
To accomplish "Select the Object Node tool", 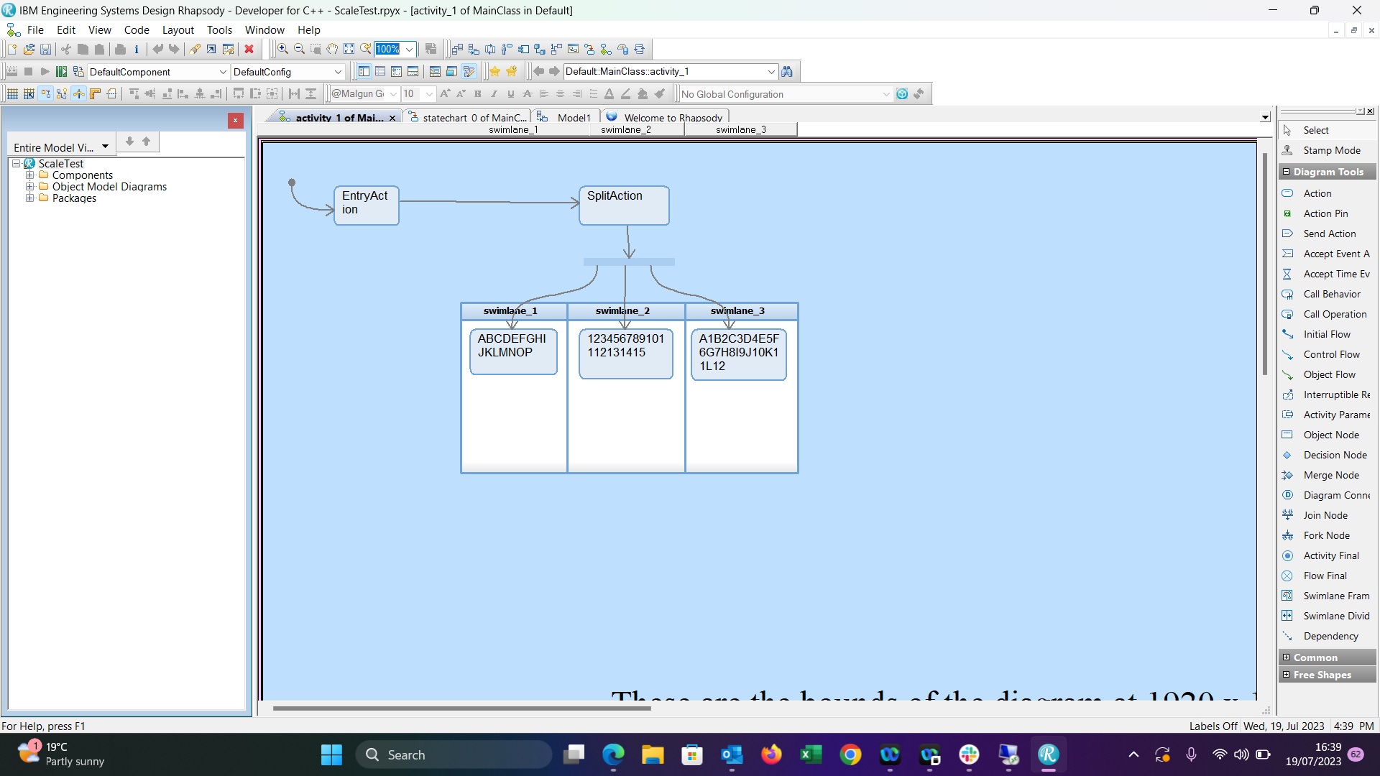I will pyautogui.click(x=1330, y=435).
